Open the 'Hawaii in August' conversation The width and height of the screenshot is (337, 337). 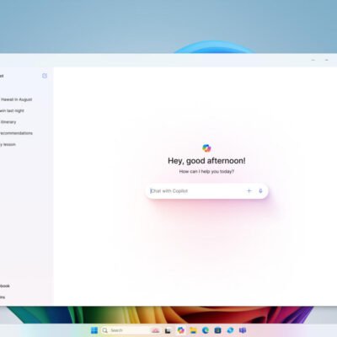coord(16,99)
